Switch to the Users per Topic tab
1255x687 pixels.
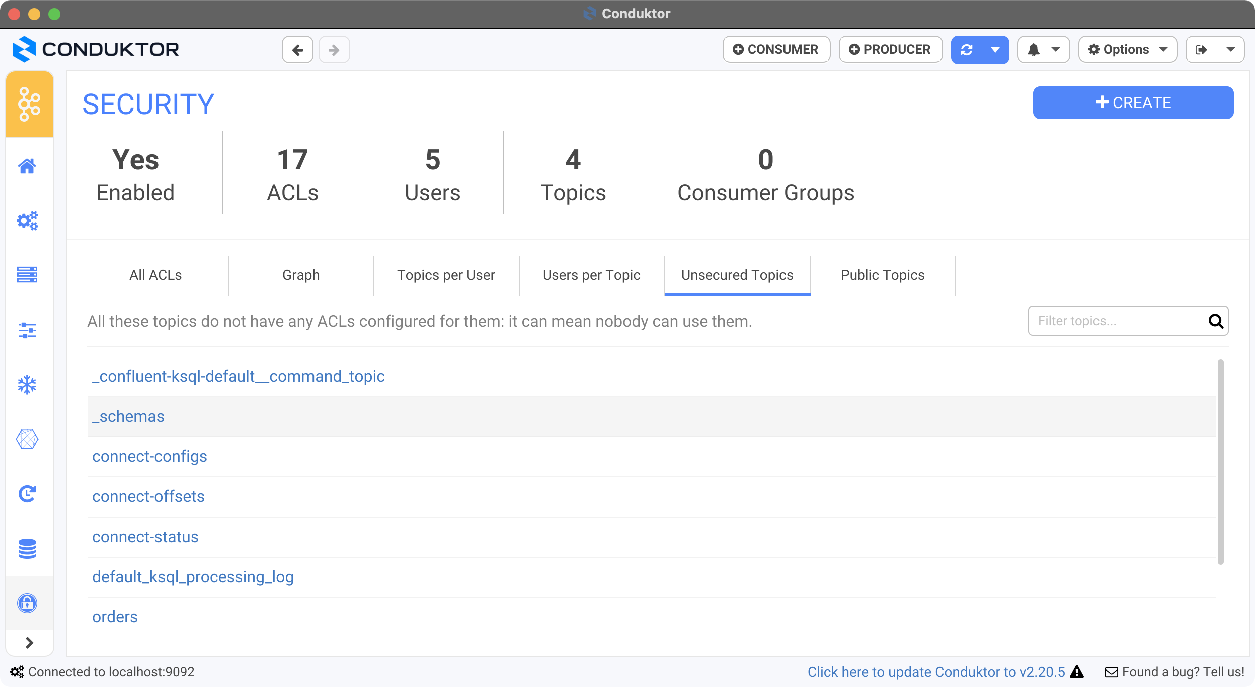[592, 275]
